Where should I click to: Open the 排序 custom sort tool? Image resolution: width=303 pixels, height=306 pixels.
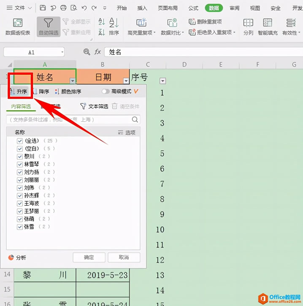pyautogui.click(x=114, y=27)
